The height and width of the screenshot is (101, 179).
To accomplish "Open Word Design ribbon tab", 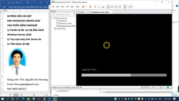I will pos(19,7).
